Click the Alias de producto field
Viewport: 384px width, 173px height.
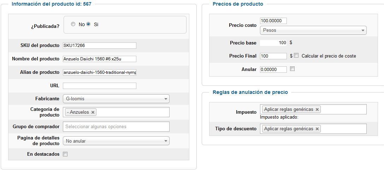point(99,72)
